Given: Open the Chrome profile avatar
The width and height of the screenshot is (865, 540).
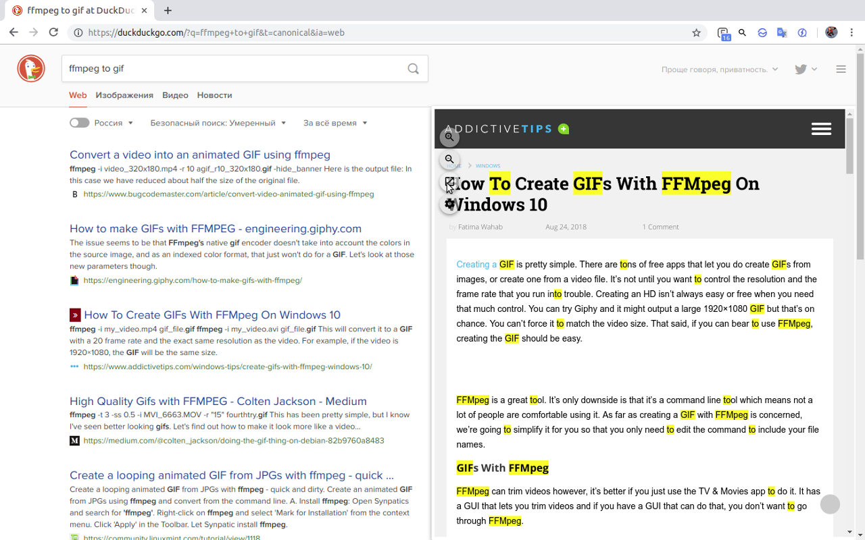Looking at the screenshot, I should (x=831, y=32).
